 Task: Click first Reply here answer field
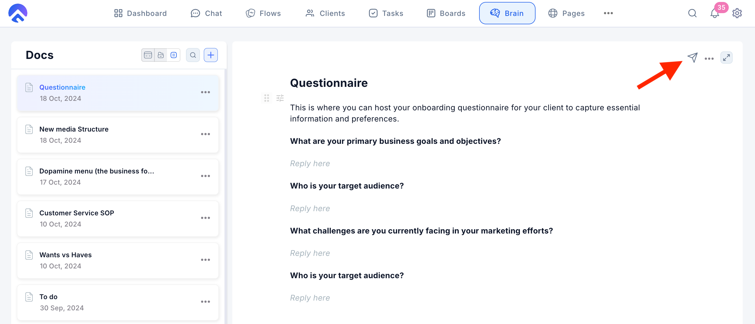[310, 163]
